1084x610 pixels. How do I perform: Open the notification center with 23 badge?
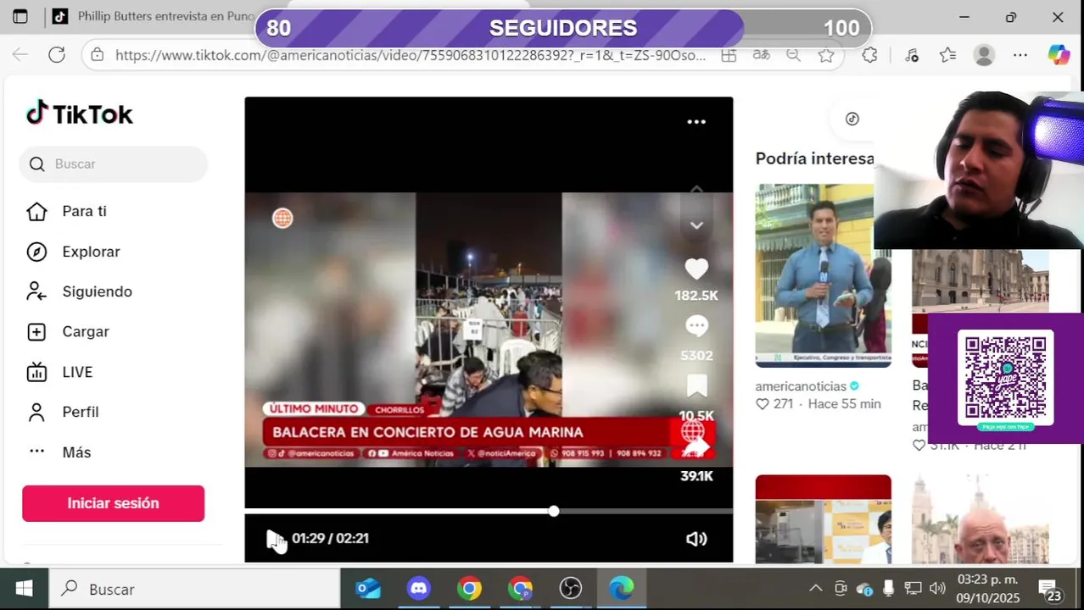(x=1049, y=590)
